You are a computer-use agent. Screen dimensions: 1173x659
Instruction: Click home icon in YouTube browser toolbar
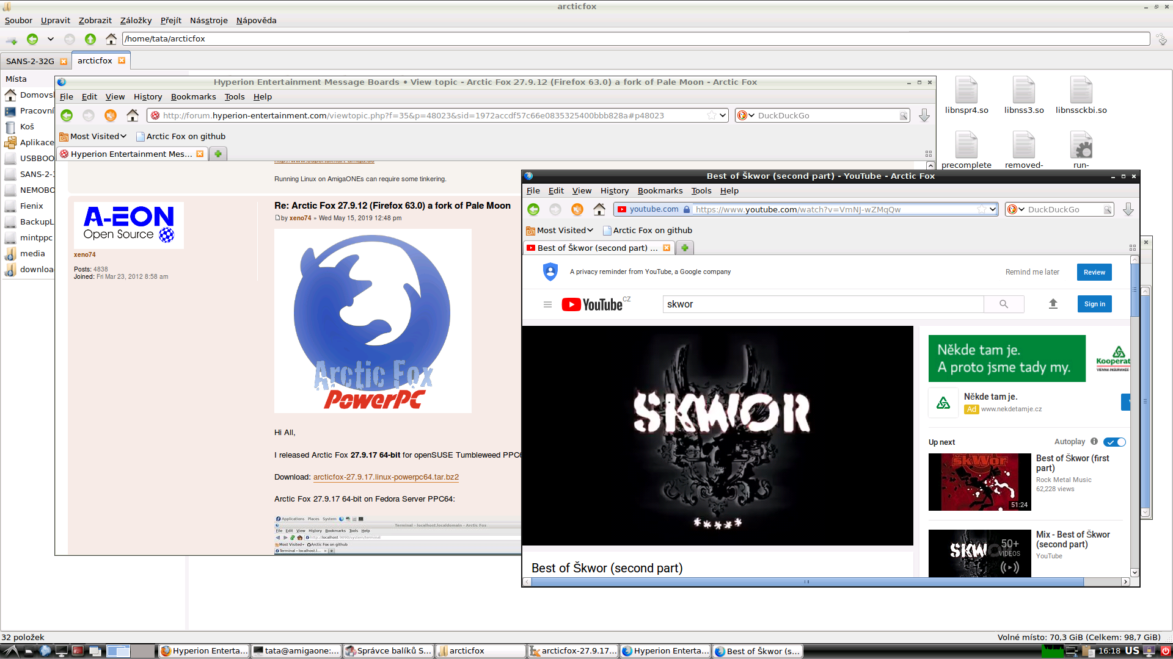click(599, 209)
